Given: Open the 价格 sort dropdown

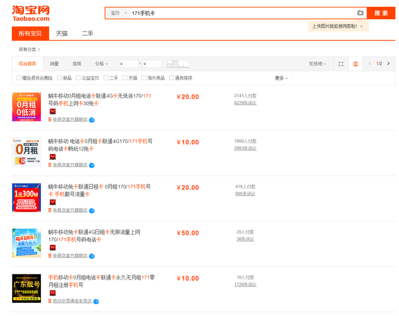Looking at the screenshot, I should pyautogui.click(x=101, y=64).
